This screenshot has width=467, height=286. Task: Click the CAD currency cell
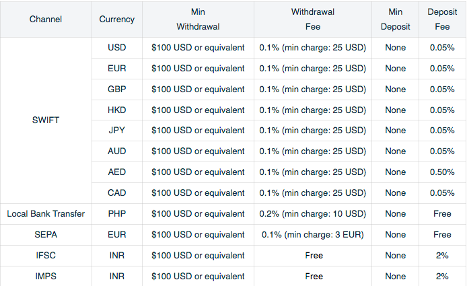point(117,193)
